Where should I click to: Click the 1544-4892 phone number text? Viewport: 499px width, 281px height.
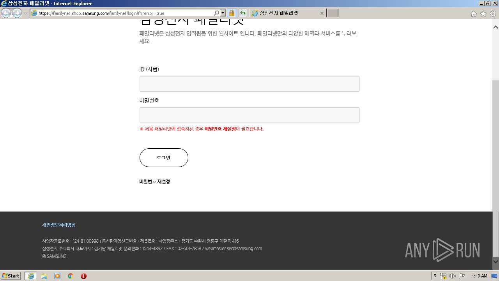(x=152, y=249)
